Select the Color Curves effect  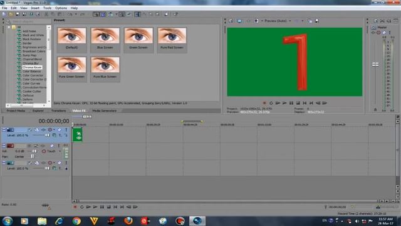(31, 83)
